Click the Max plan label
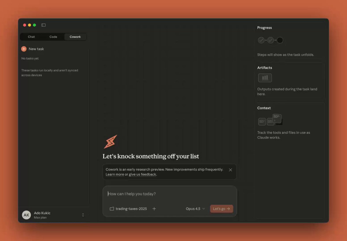Viewport: 347px width, 241px height. tap(40, 218)
